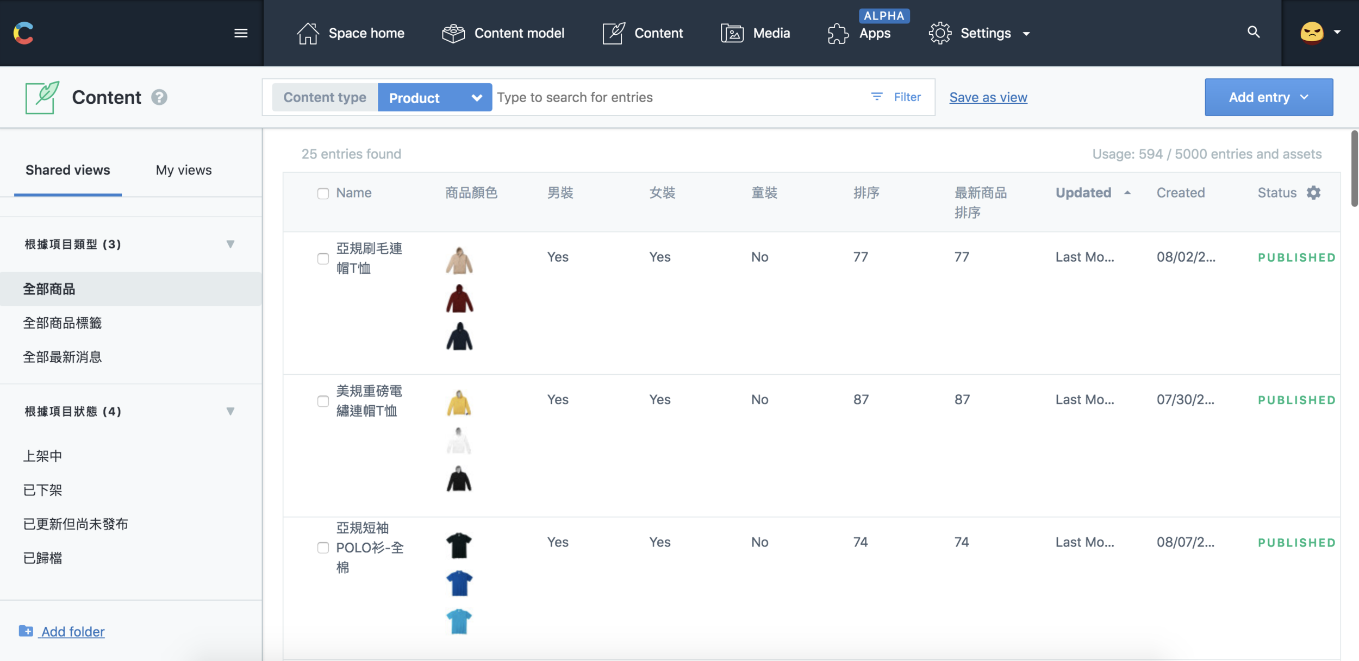
Task: Check the 亞規刷毛連帽T恤 entry checkbox
Action: tap(323, 259)
